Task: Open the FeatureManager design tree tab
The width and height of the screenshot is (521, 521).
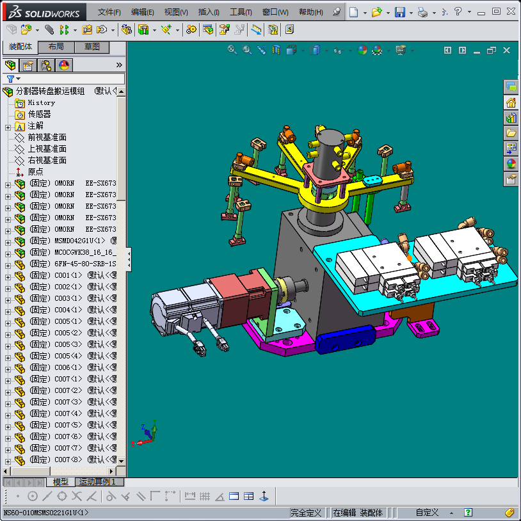Action: coord(10,65)
